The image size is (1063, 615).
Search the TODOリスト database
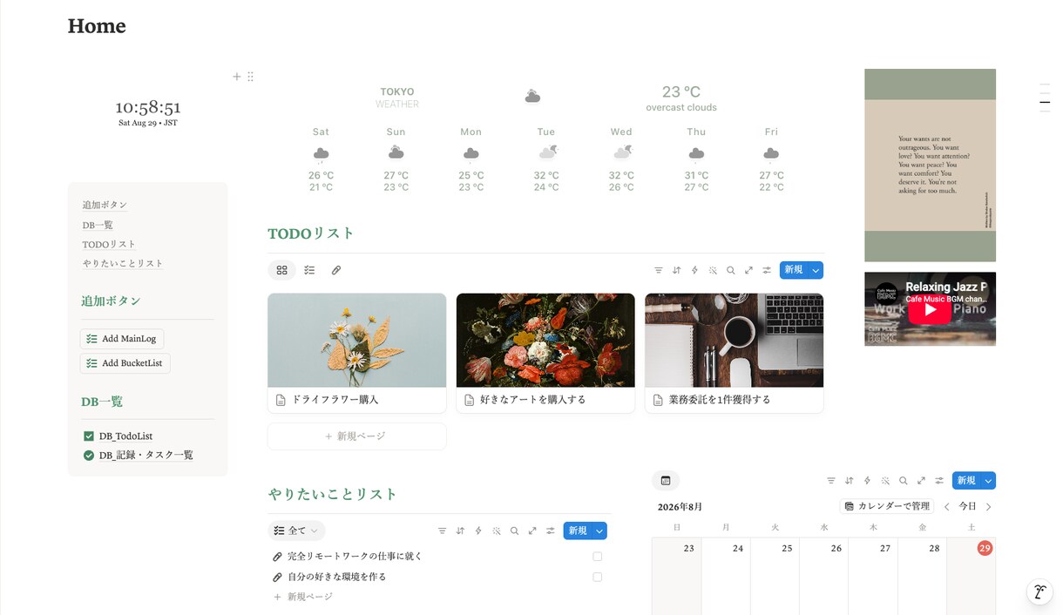coord(730,270)
